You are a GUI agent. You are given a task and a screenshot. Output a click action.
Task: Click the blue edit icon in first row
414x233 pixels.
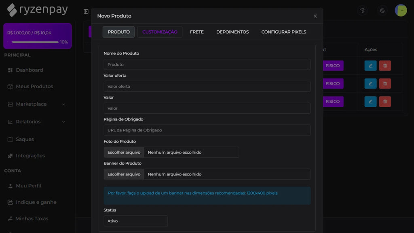(370, 66)
